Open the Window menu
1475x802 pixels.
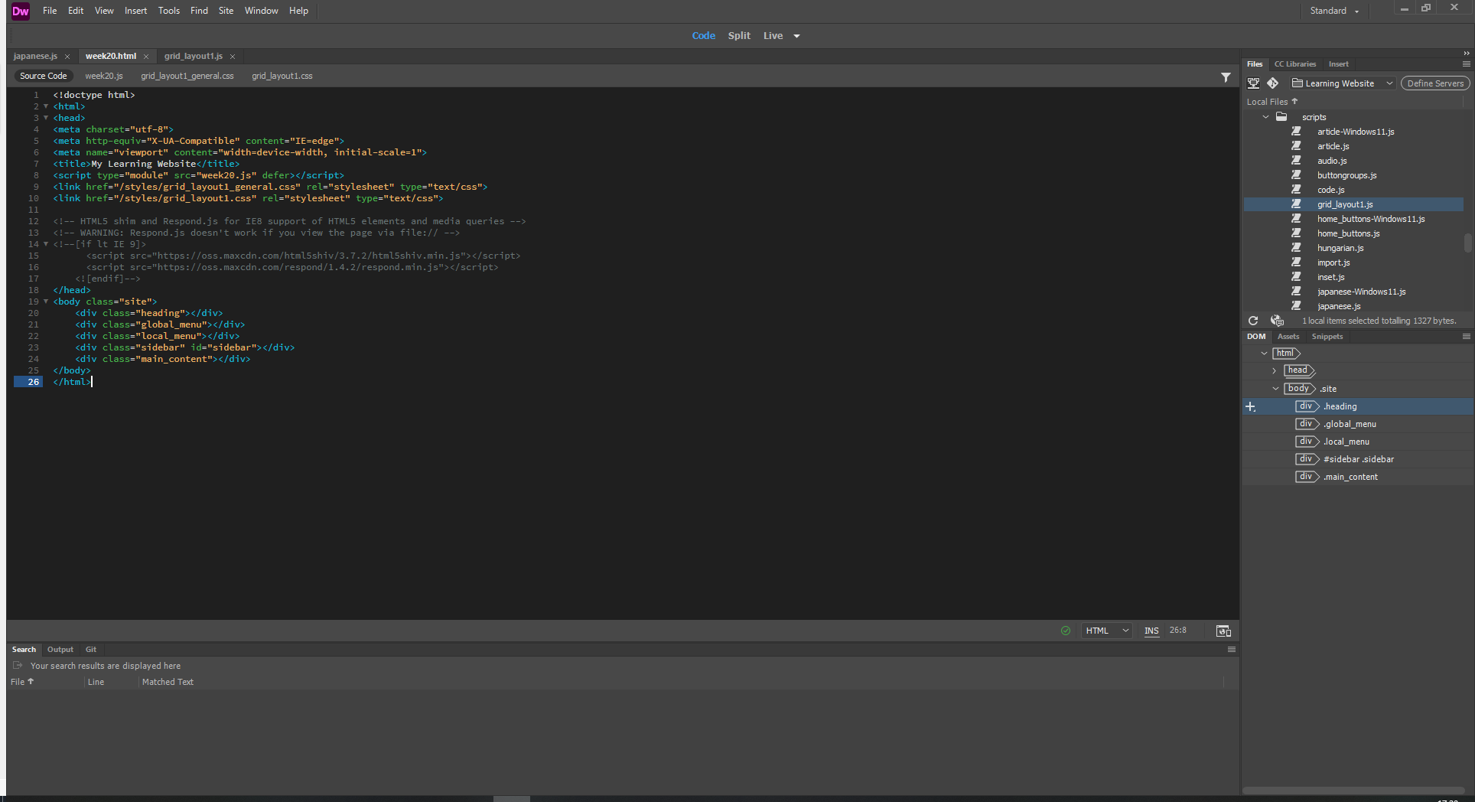pos(261,11)
